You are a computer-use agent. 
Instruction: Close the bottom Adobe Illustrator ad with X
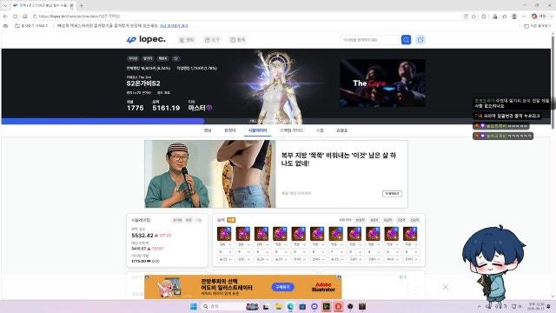coord(446,287)
